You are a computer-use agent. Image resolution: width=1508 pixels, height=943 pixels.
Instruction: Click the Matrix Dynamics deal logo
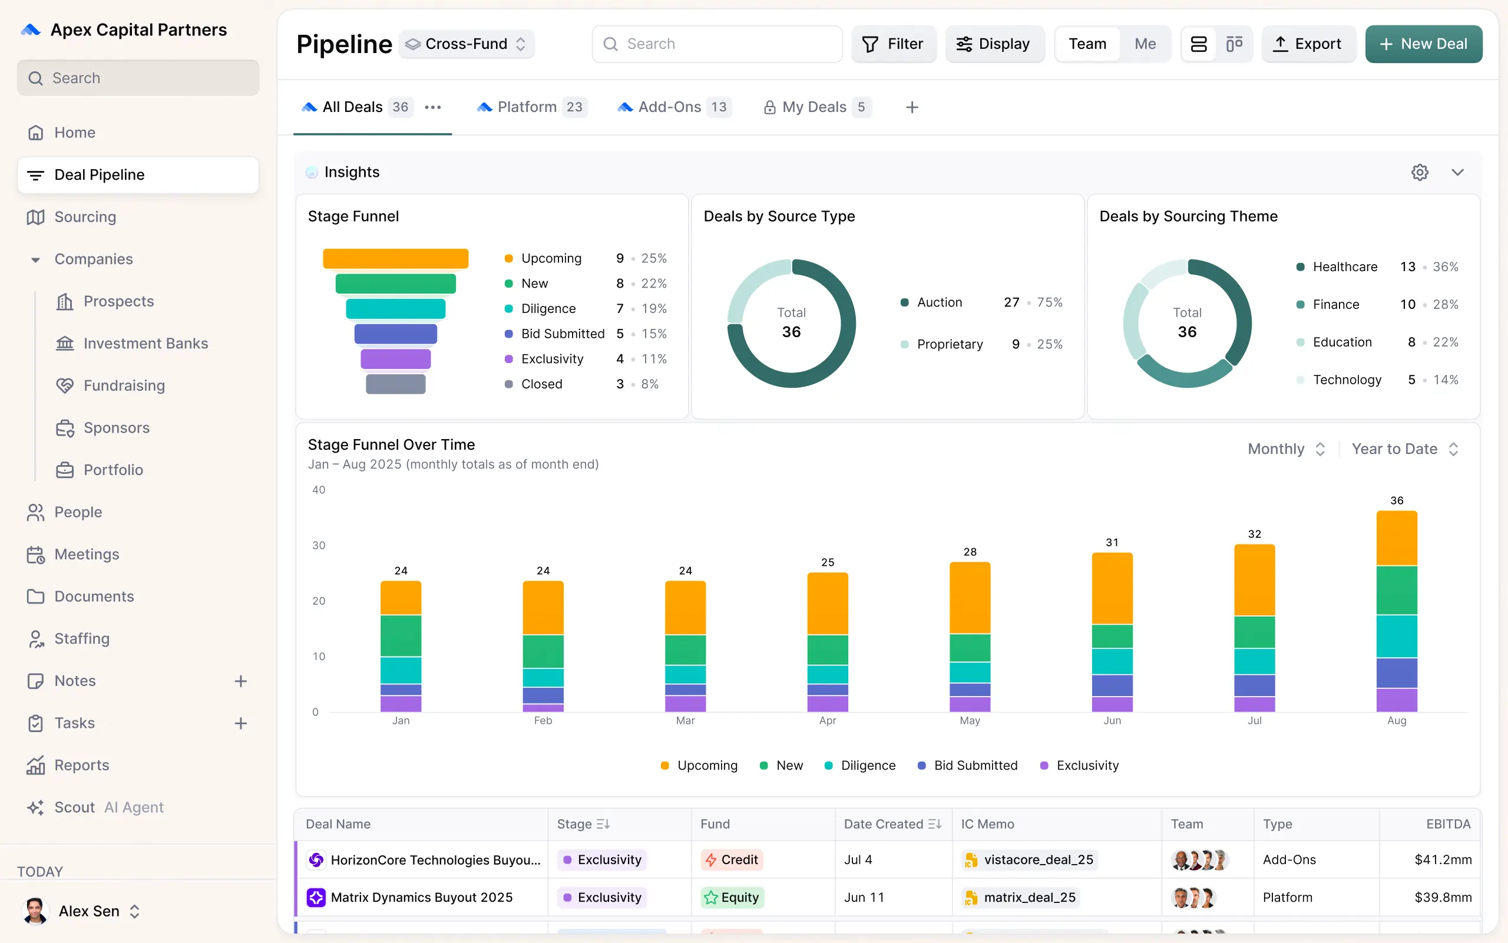click(316, 898)
